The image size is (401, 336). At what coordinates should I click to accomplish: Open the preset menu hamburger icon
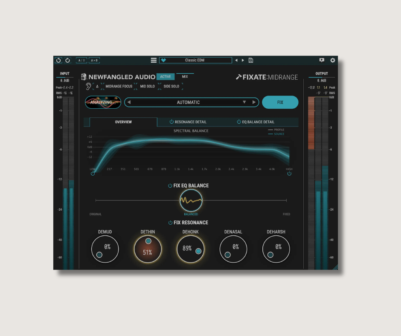pos(154,61)
